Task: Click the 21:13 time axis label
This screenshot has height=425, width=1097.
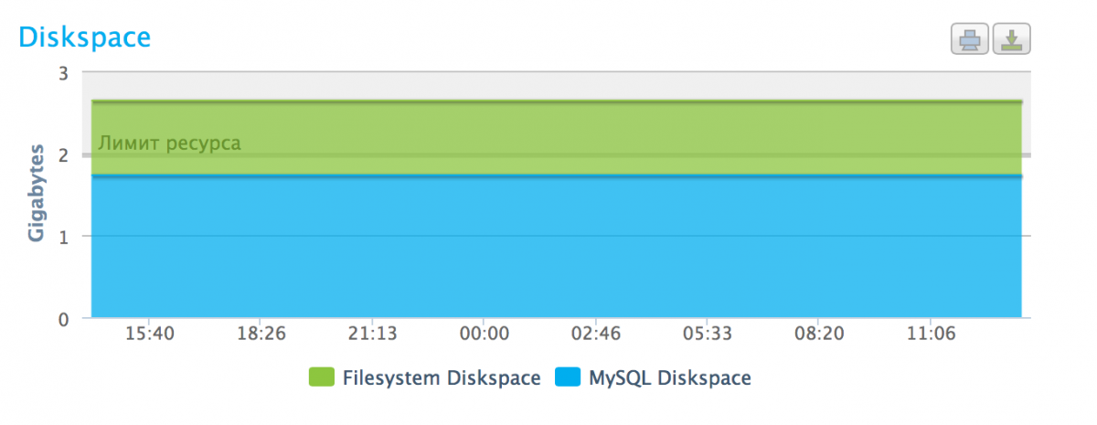Action: (373, 335)
